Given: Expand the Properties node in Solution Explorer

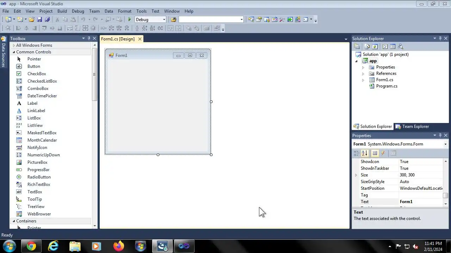Looking at the screenshot, I should [363, 67].
